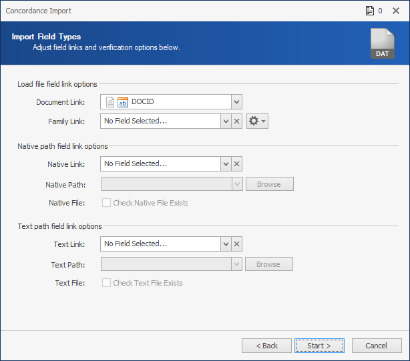Viewport: 410px width, 361px height.
Task: Expand the Native Link dropdown arrow
Action: pyautogui.click(x=226, y=164)
